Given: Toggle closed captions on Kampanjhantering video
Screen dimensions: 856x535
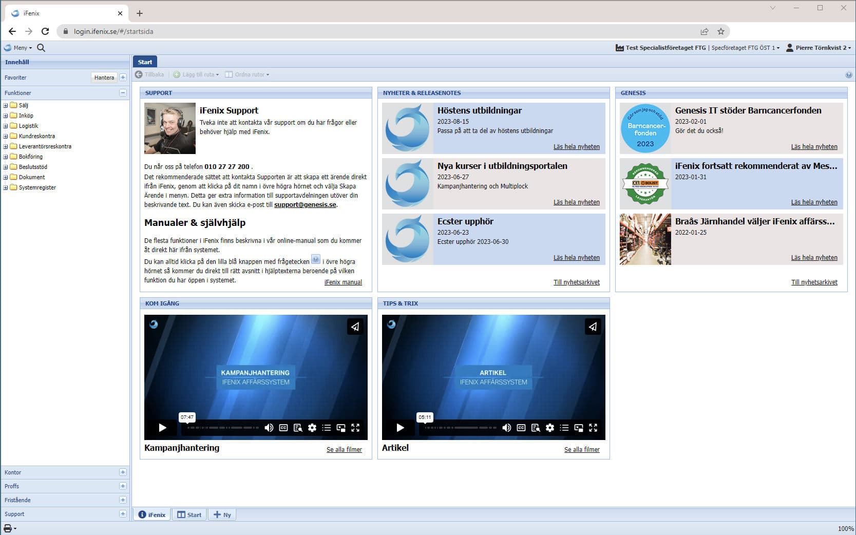Looking at the screenshot, I should [x=283, y=428].
